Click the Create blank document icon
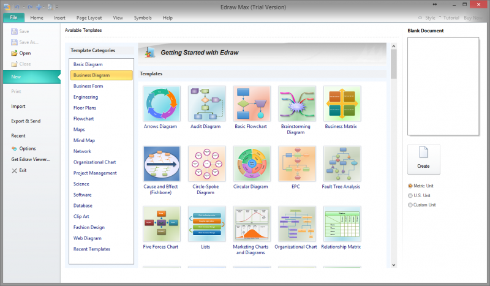490x286 pixels. tap(423, 152)
